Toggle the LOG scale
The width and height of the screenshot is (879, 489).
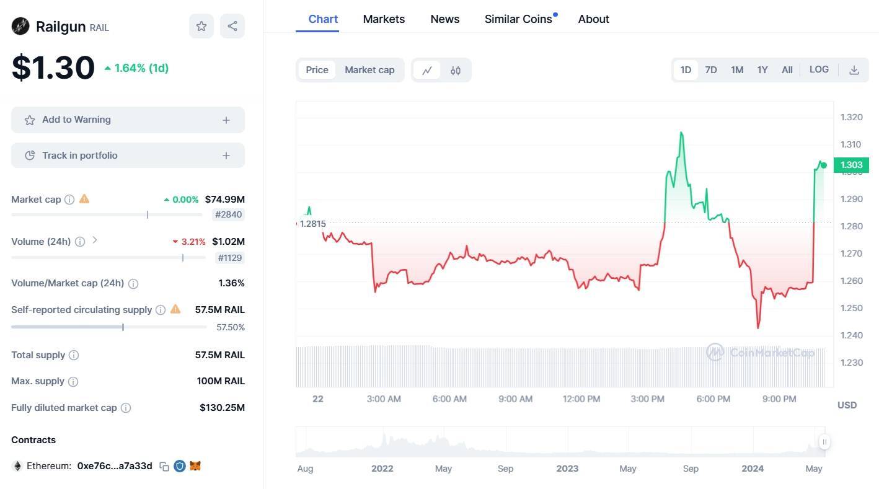click(819, 69)
